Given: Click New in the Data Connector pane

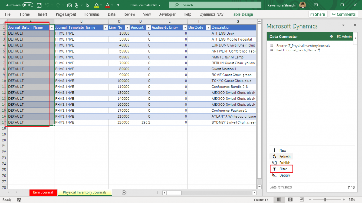Looking at the screenshot, I should (x=279, y=150).
